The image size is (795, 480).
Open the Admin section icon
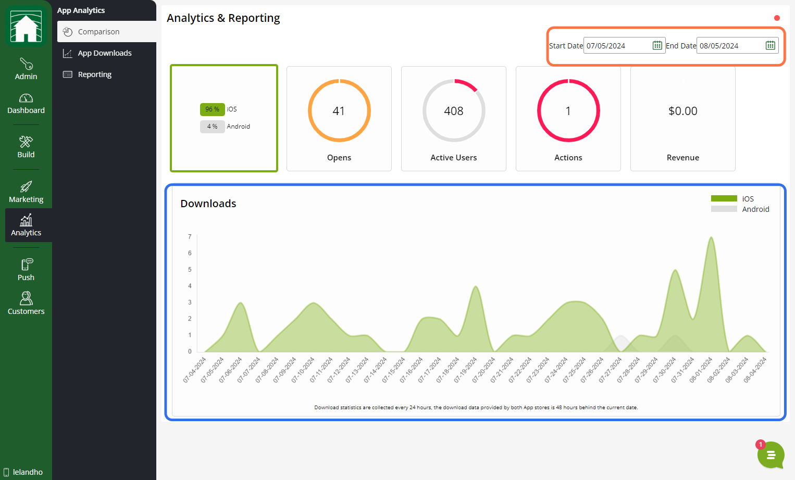point(26,64)
